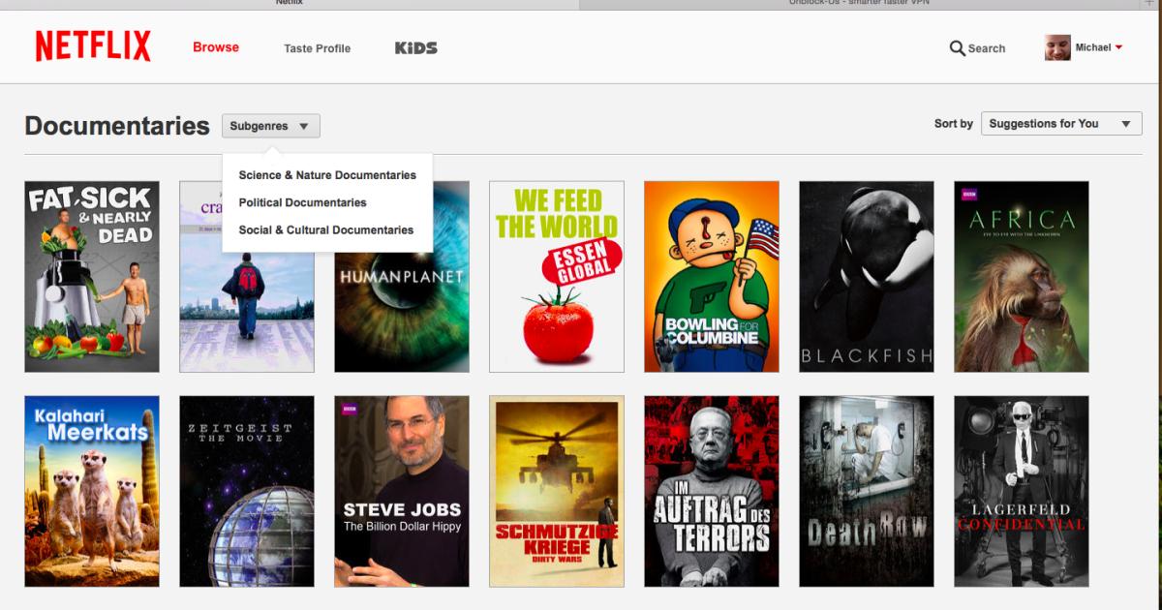Image resolution: width=1162 pixels, height=610 pixels.
Task: Go to Taste Profile
Action: [x=318, y=48]
